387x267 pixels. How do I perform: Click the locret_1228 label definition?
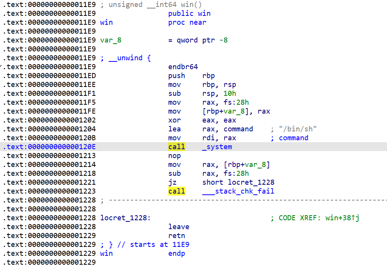[125, 218]
